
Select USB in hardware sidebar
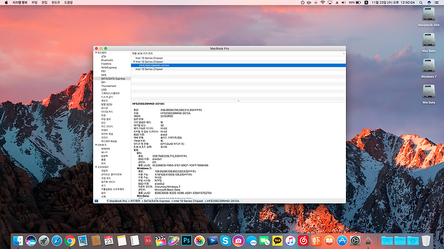tap(104, 90)
